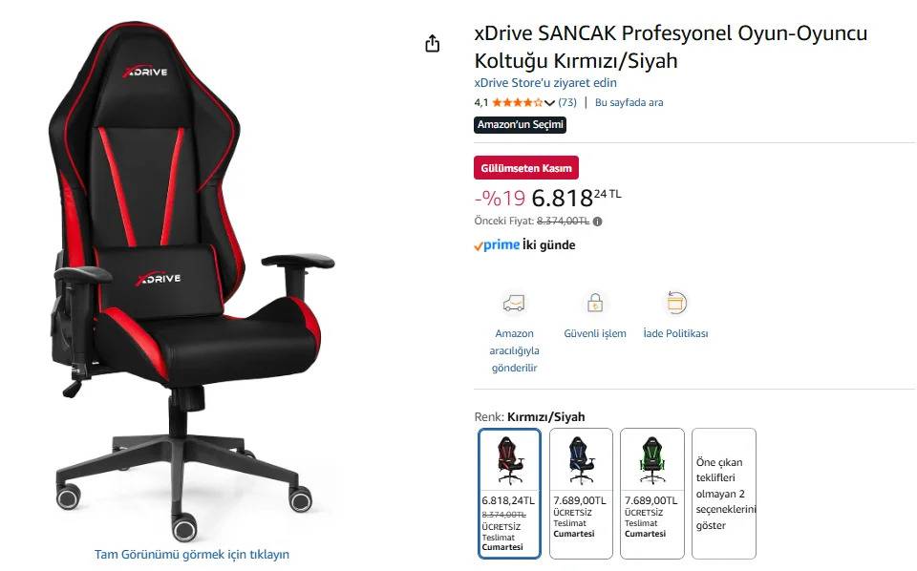
Task: Open the rating stars dropdown chevron
Action: click(549, 103)
